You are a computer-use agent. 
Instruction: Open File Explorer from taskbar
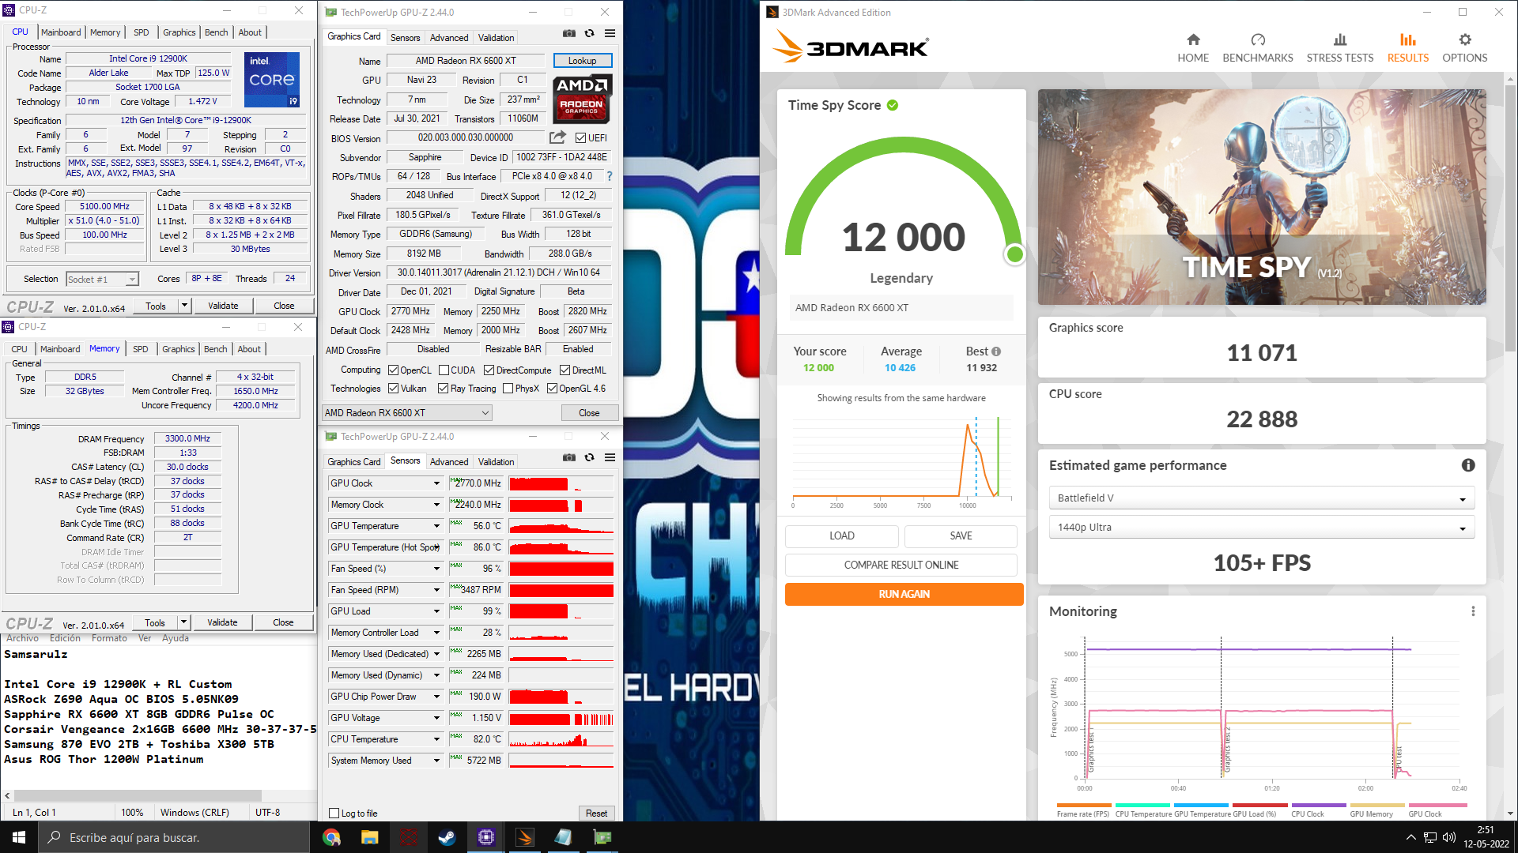pos(370,837)
